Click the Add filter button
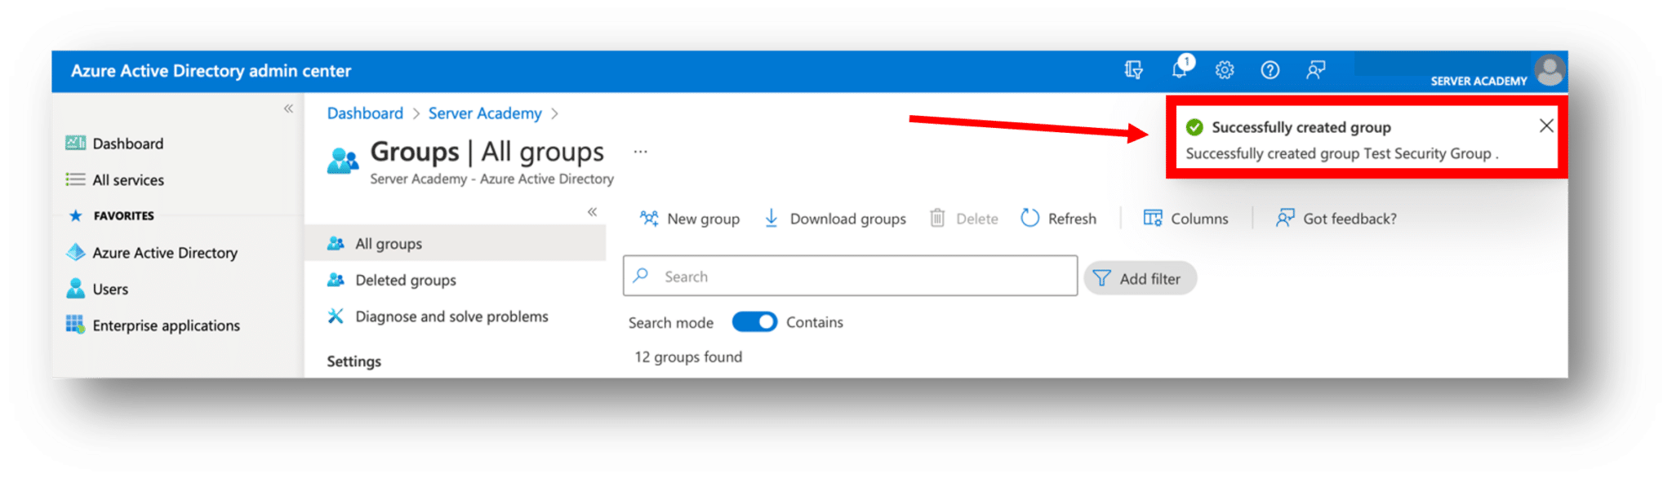 pos(1139,278)
